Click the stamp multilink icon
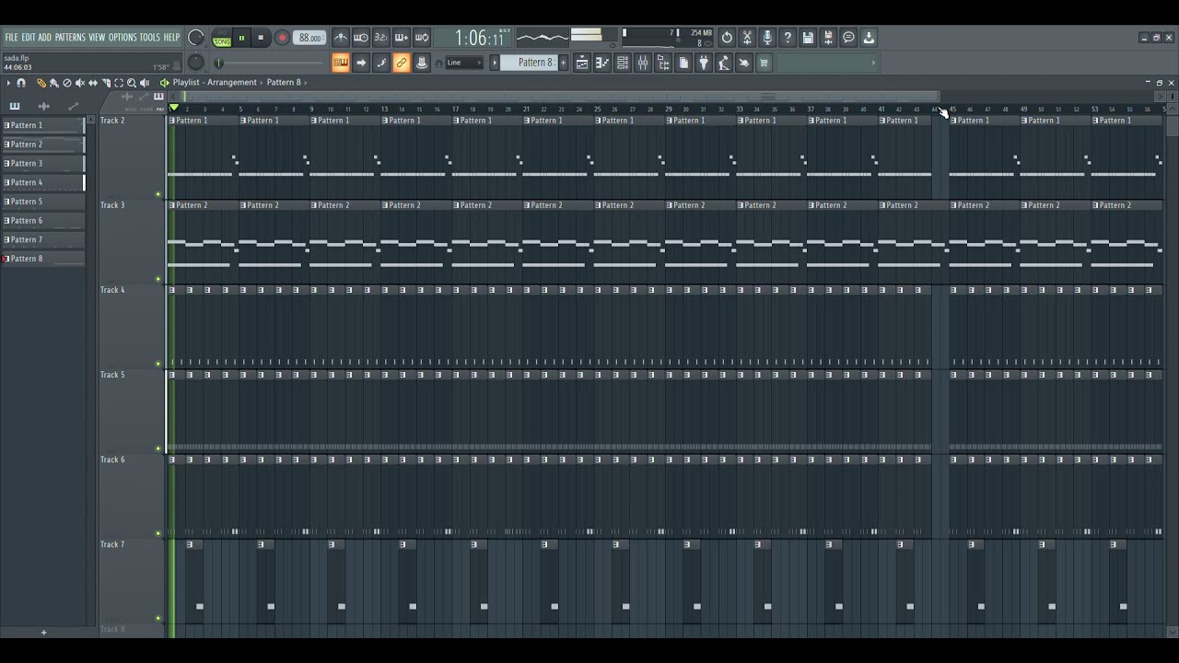Image resolution: width=1179 pixels, height=663 pixels. [x=422, y=63]
